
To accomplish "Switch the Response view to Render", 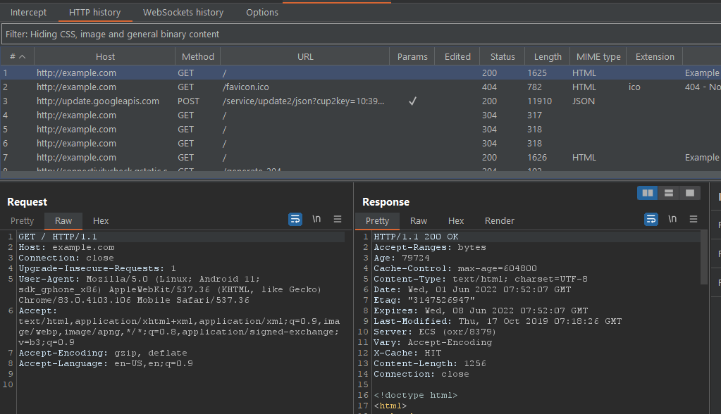I will click(499, 220).
